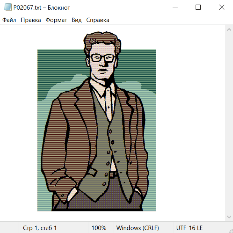This screenshot has width=233, height=233.
Task: Open the Справка menu
Action: pos(98,20)
